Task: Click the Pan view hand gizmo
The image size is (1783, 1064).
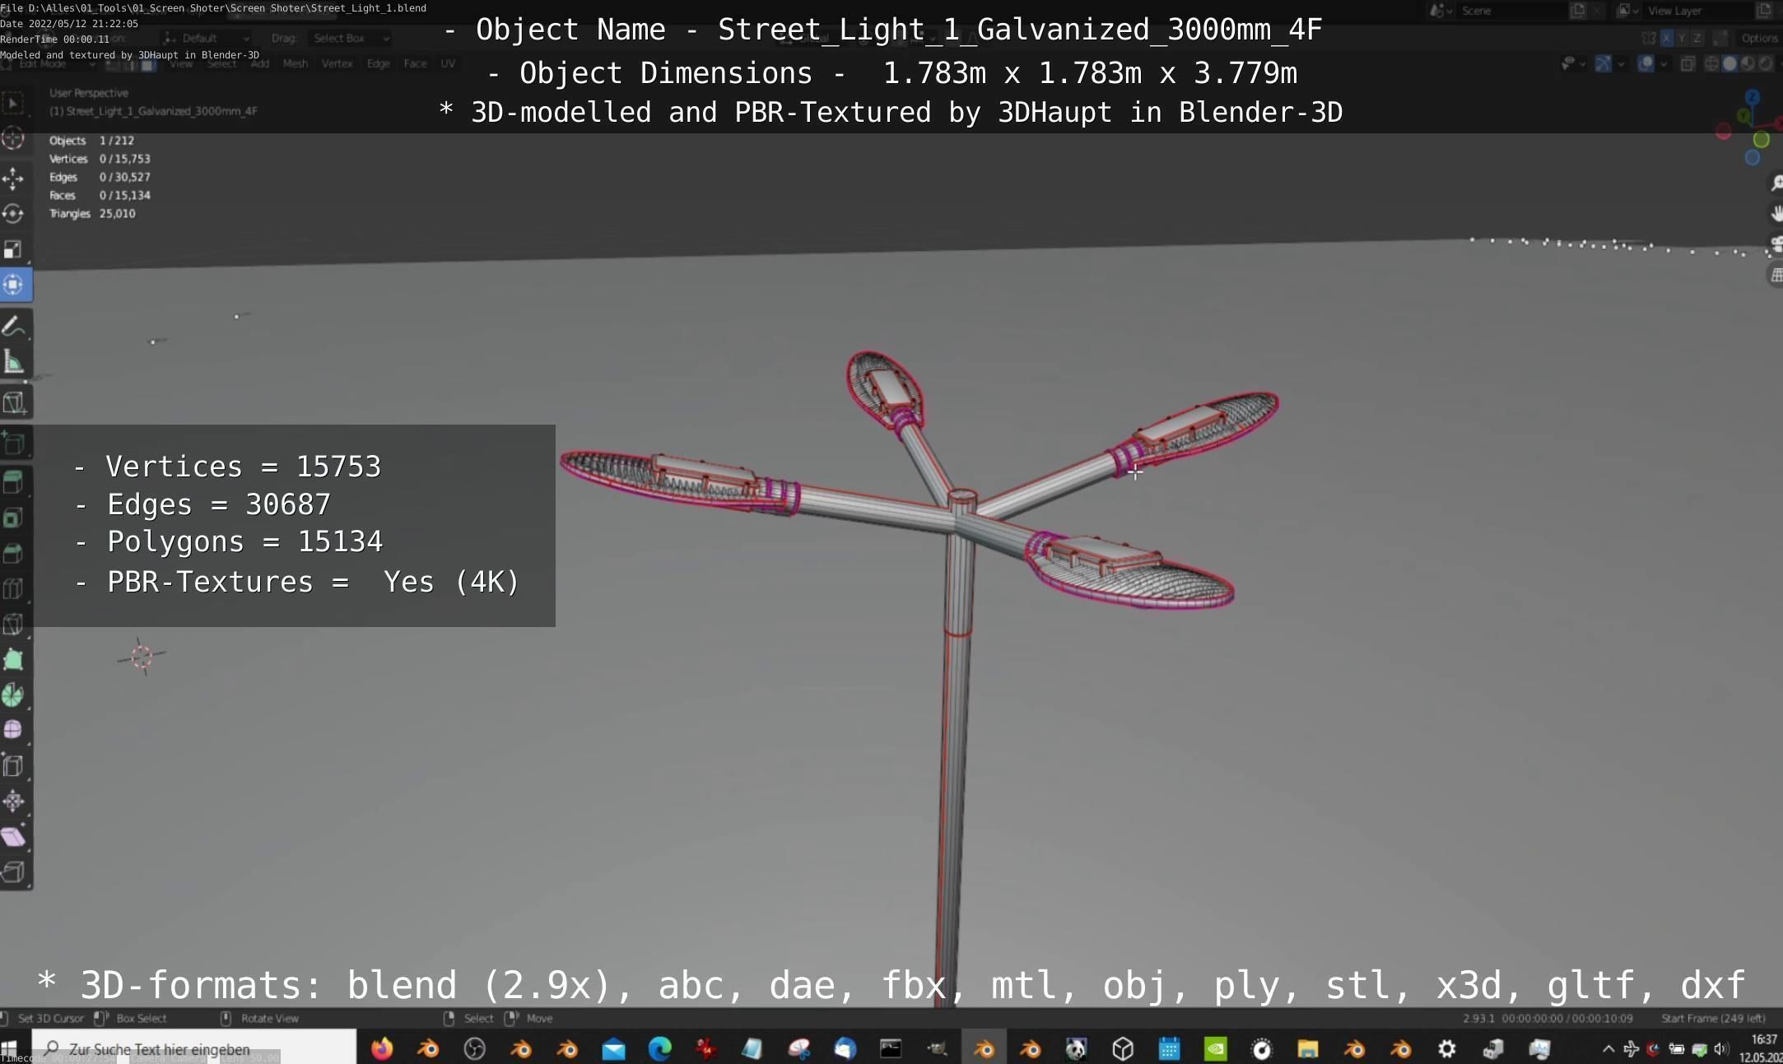Action: [1776, 213]
